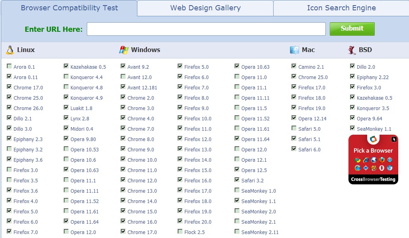
Task: Open the Icon Search Engine tab
Action: [341, 8]
